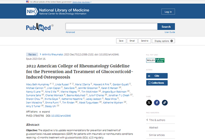205x140 pixels.
Task: Expand "Here's how you know" dropdown
Action: (x=82, y=2)
